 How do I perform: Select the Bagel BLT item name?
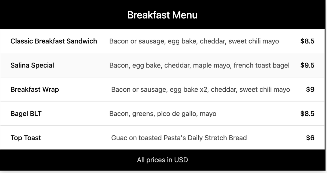[x=26, y=113]
